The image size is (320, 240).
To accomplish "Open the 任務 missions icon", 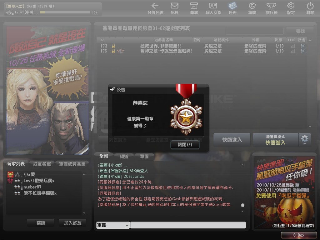I will point(232,8).
